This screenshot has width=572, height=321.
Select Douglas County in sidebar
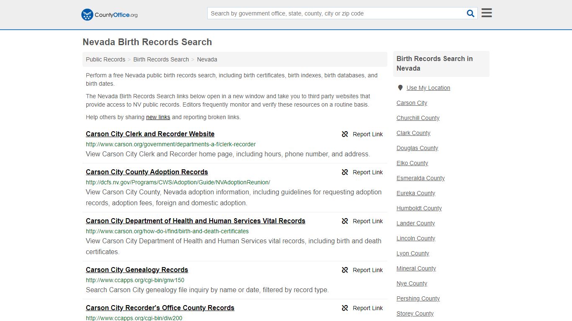pos(417,148)
